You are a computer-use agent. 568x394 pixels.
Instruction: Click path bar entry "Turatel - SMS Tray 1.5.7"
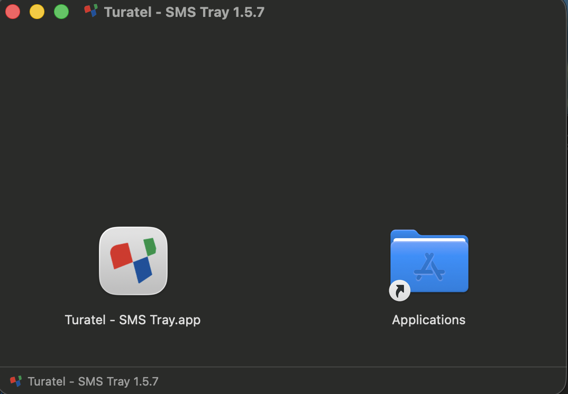point(93,381)
